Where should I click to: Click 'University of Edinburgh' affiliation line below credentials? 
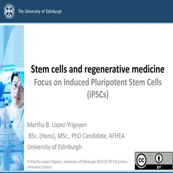[x=54, y=147]
